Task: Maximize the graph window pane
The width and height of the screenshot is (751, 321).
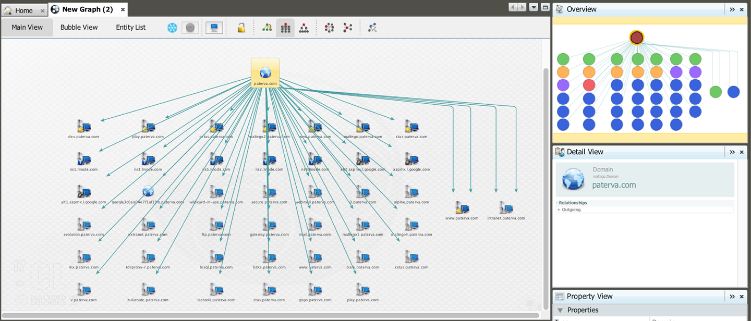Action: point(545,7)
